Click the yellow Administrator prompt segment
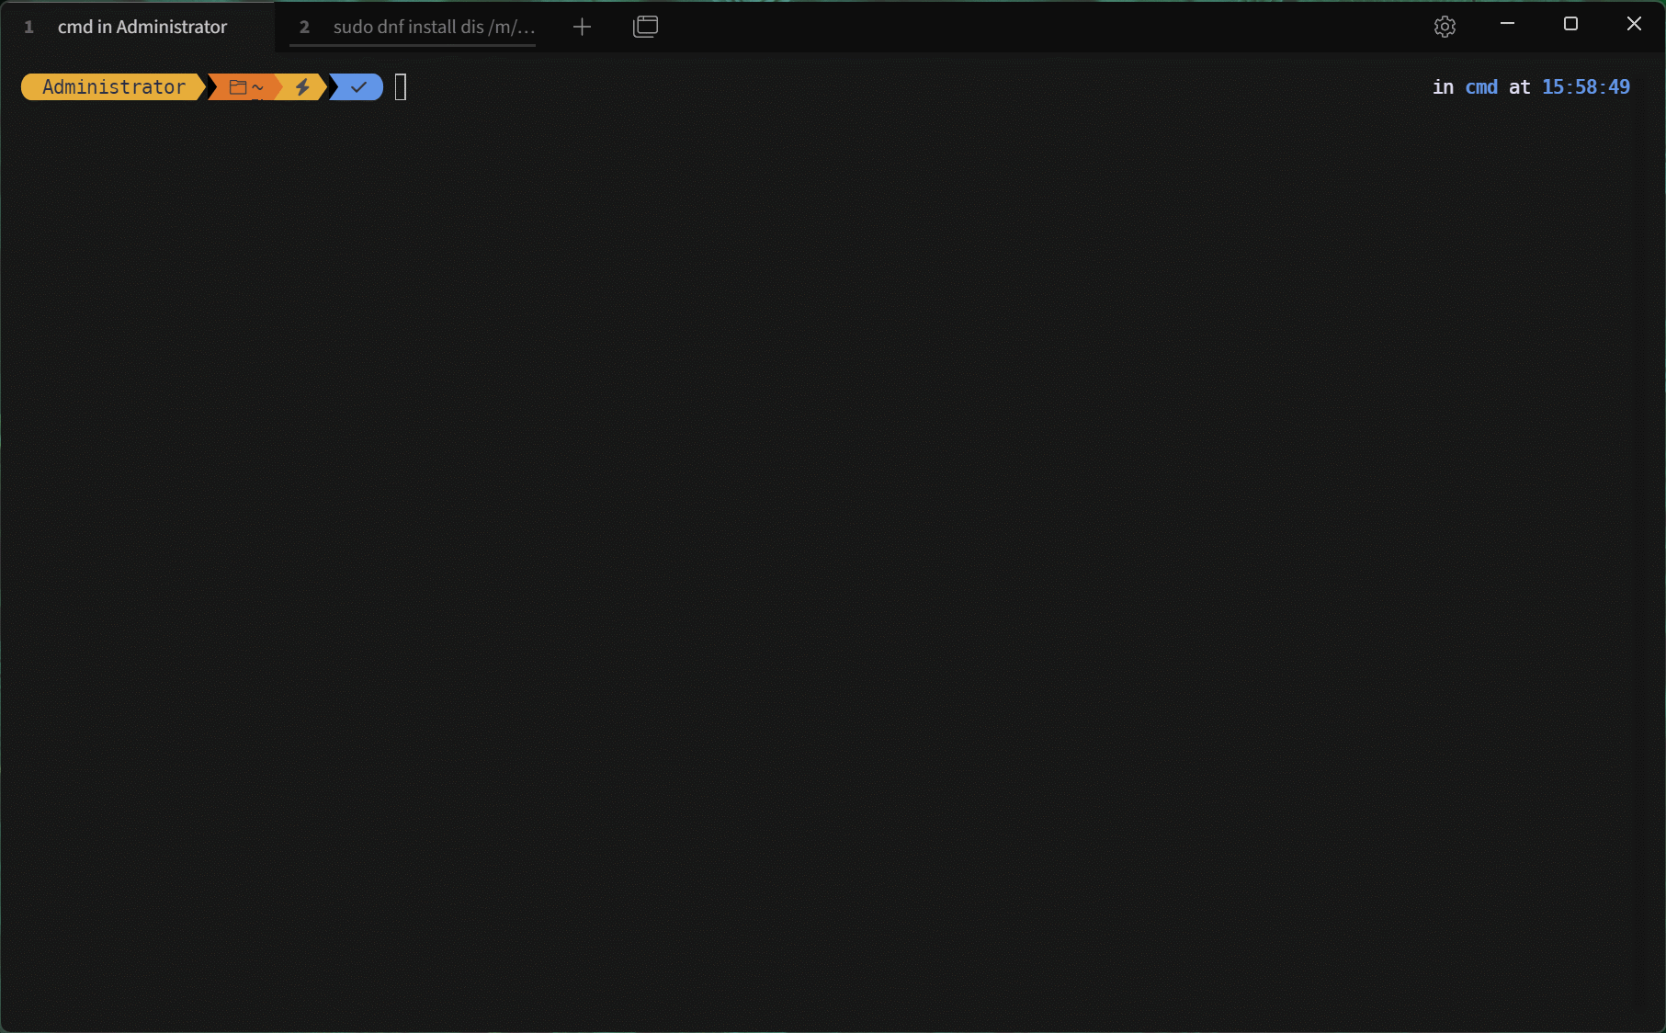 tap(113, 87)
